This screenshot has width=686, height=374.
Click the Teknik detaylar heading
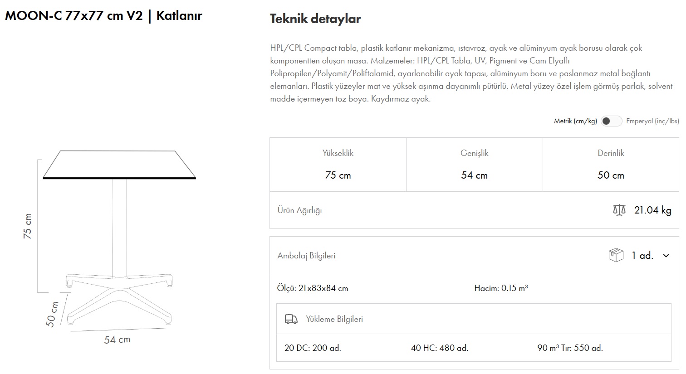315,19
